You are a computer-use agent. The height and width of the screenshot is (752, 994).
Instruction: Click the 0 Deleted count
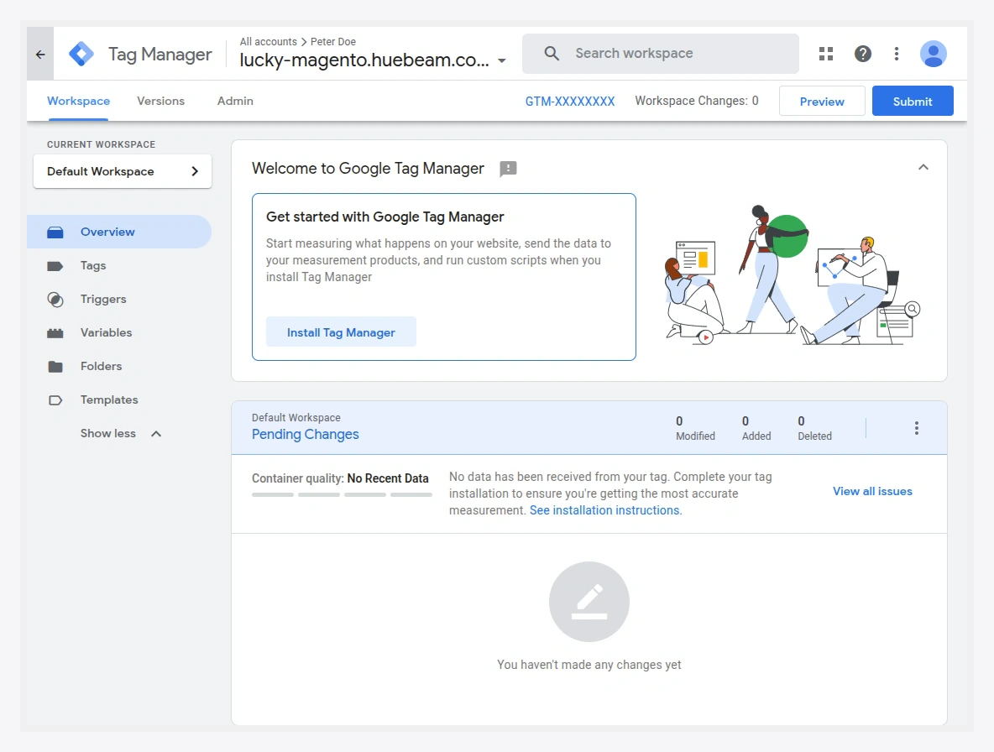click(x=814, y=429)
